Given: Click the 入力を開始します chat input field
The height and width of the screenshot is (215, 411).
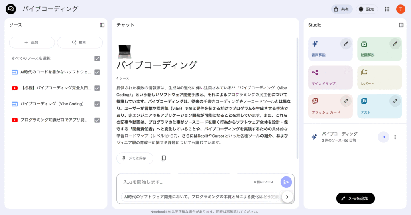Looking at the screenshot, I should 185,182.
